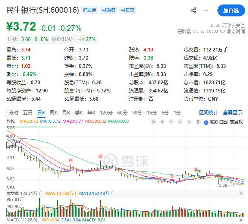The width and height of the screenshot is (248, 224).
Task: Click the H股 3.66 quote line
Action: (52, 39)
